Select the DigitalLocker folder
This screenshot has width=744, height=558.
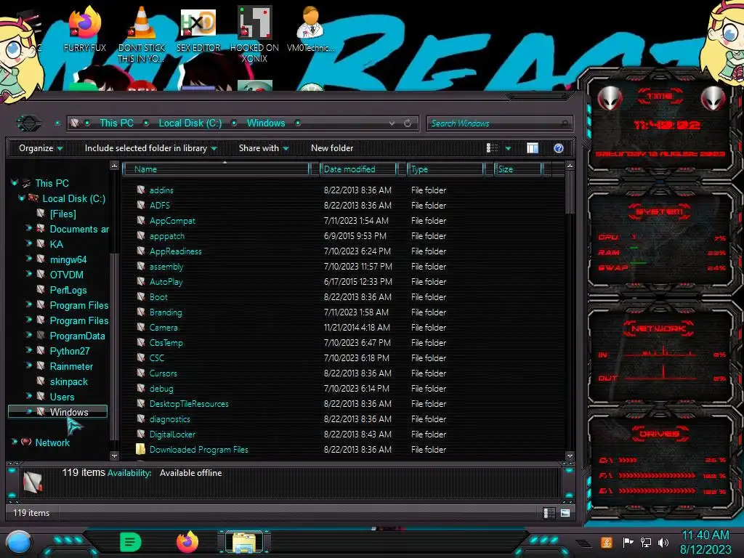click(x=172, y=434)
